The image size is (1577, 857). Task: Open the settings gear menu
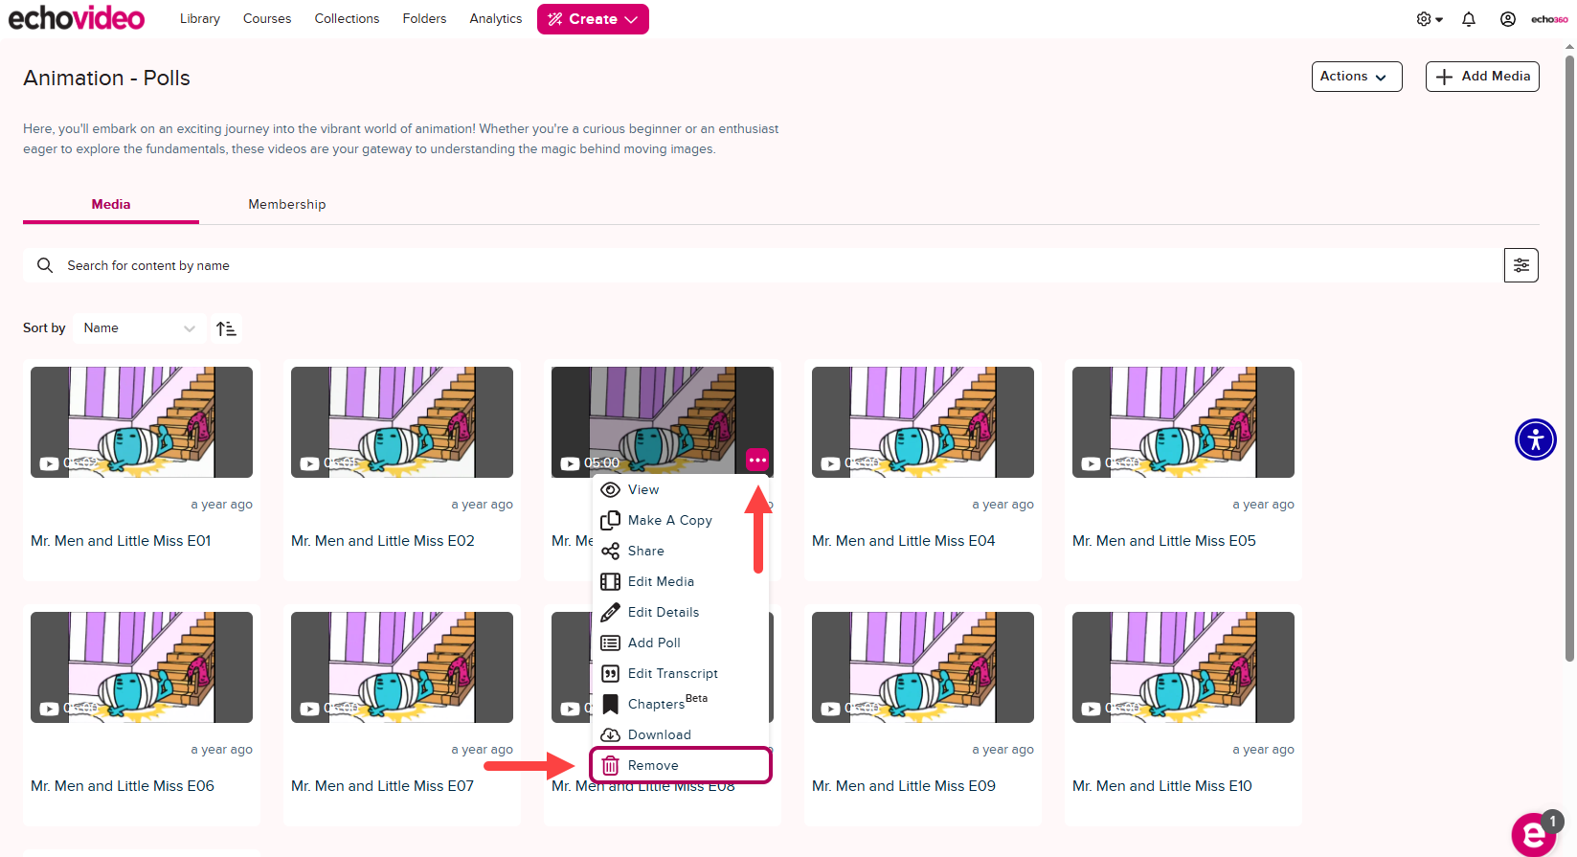[x=1429, y=19]
